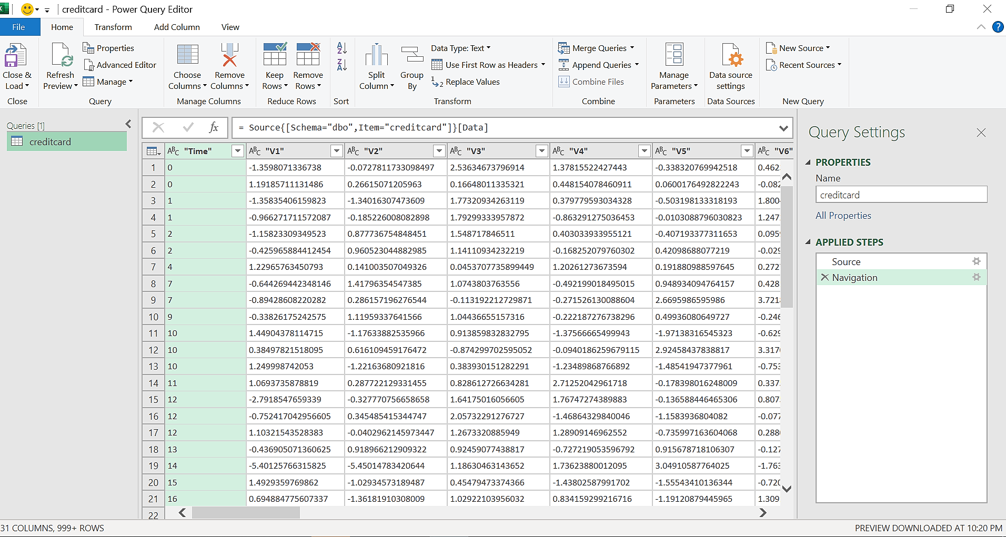Image resolution: width=1006 pixels, height=537 pixels.
Task: Open the "V2" column filter dropdown
Action: pos(439,151)
